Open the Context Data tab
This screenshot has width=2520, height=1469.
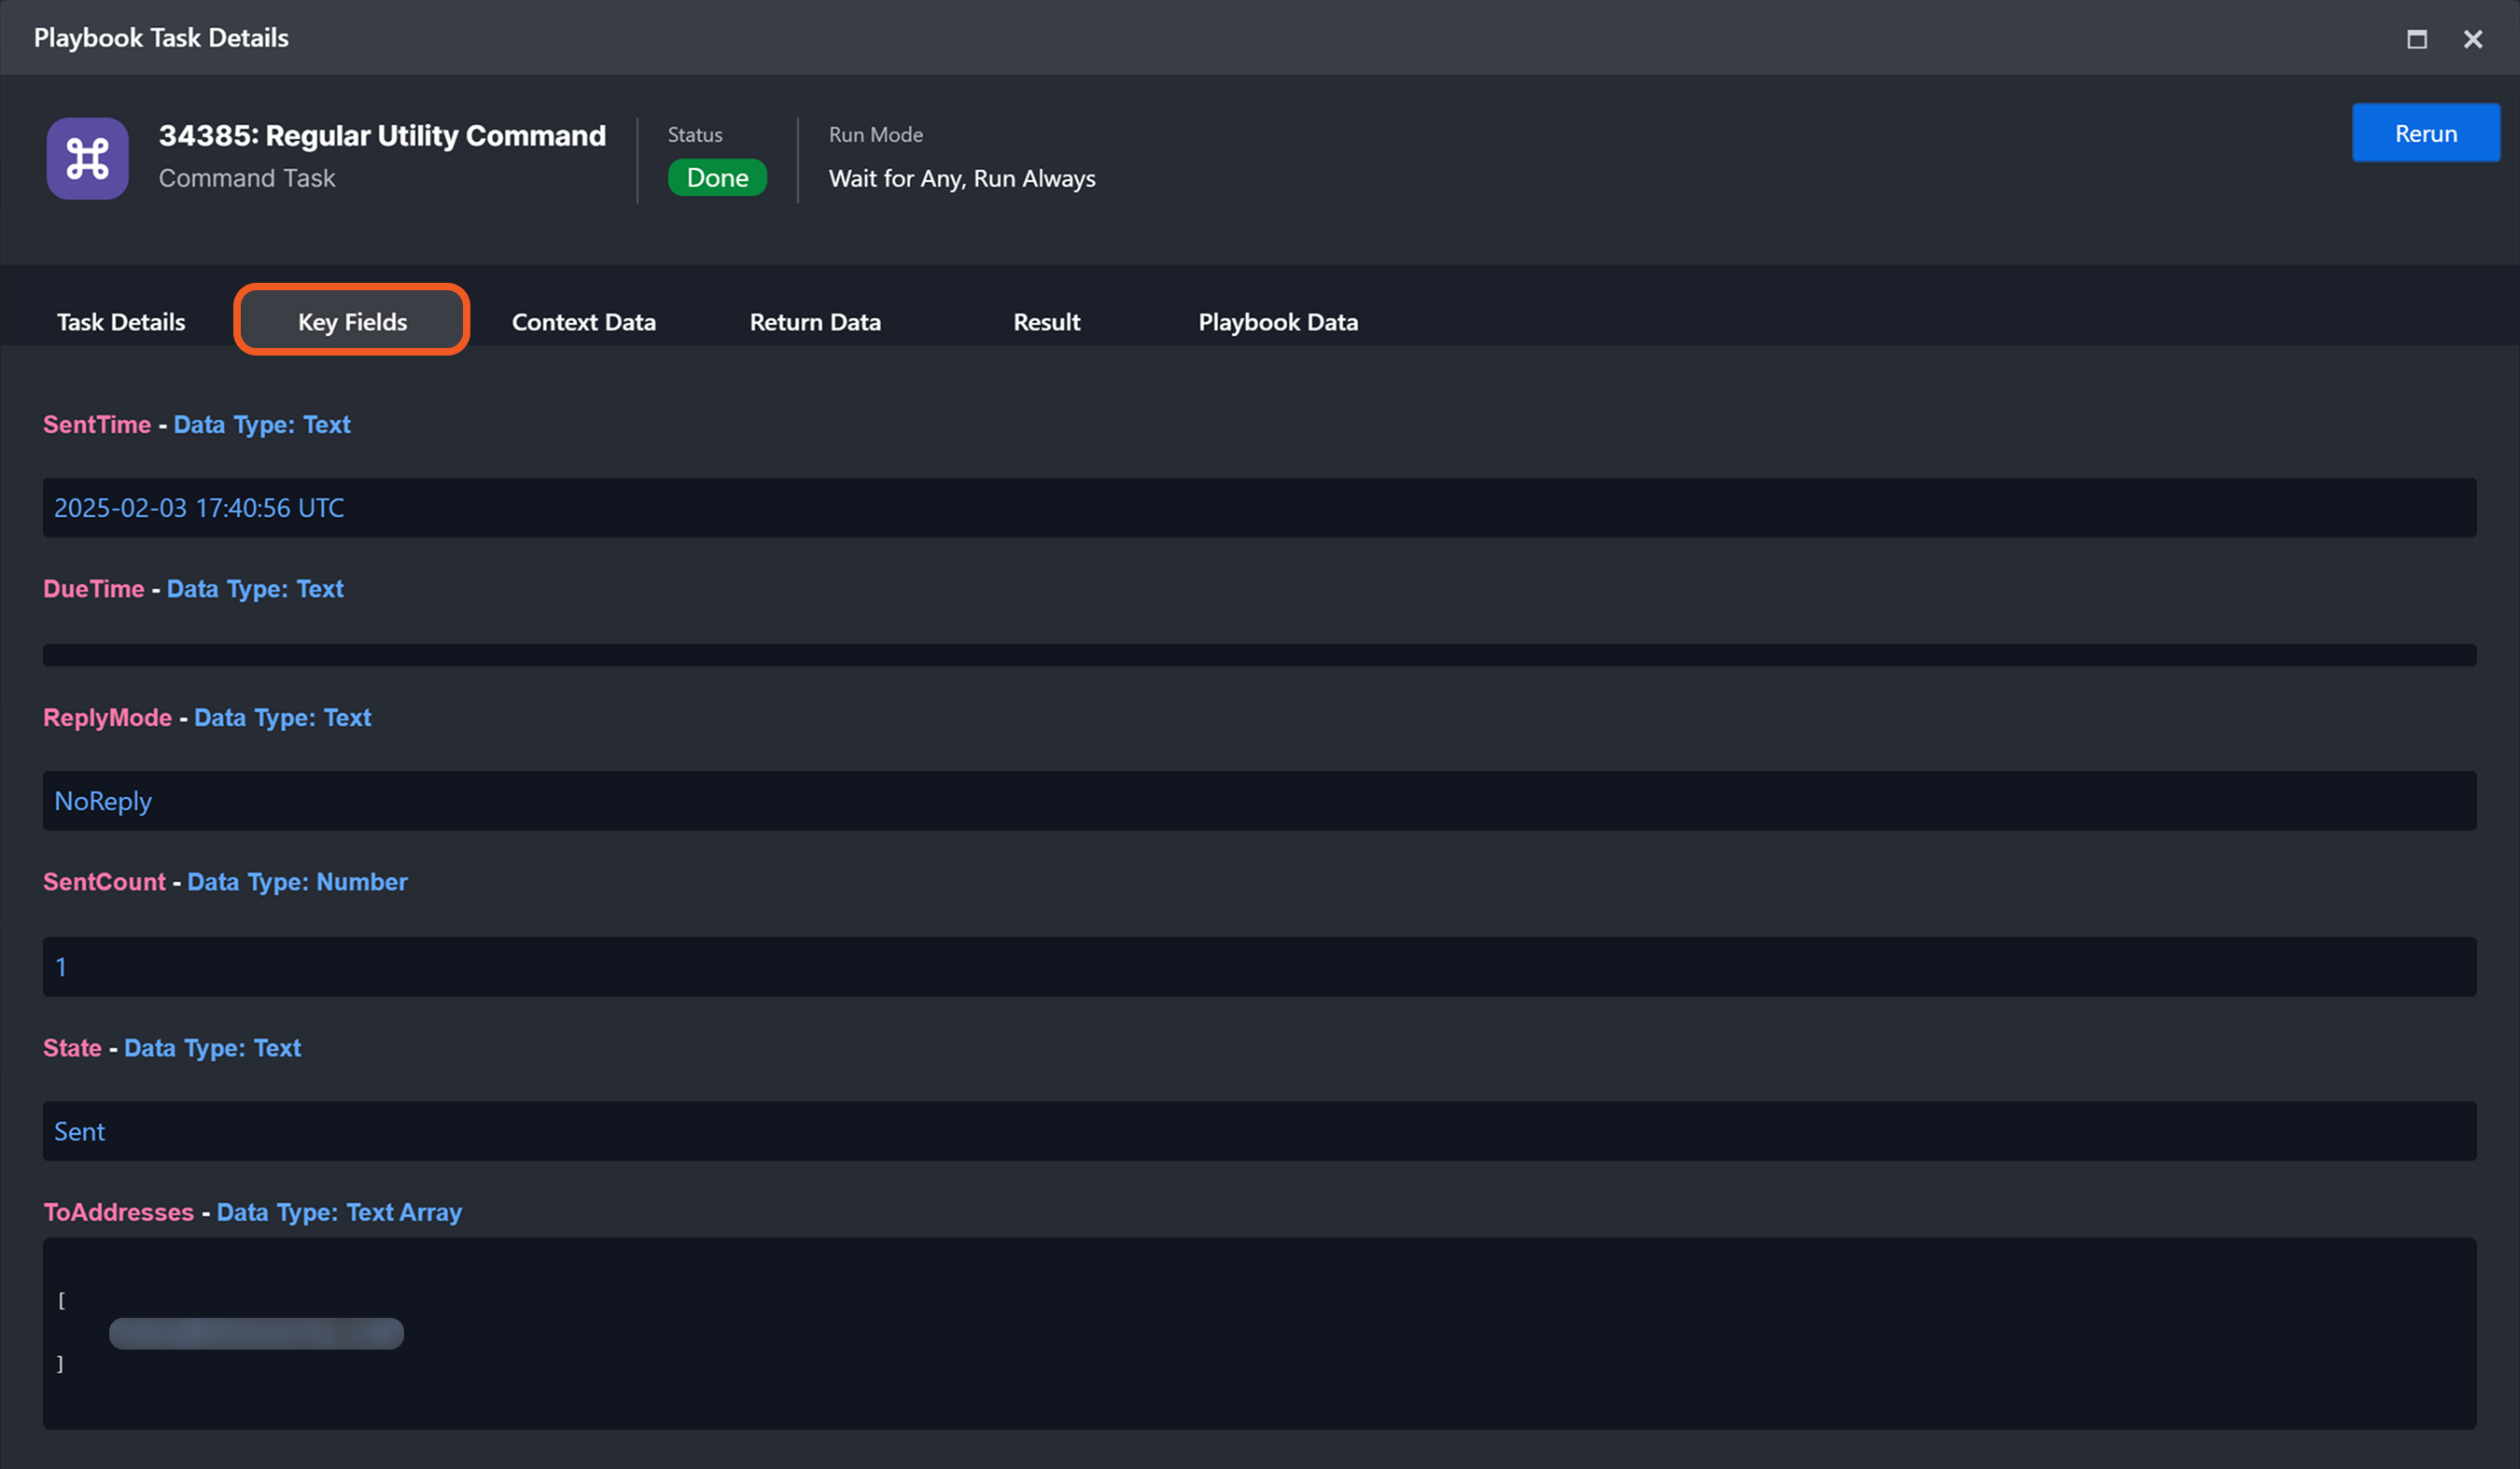pyautogui.click(x=584, y=322)
